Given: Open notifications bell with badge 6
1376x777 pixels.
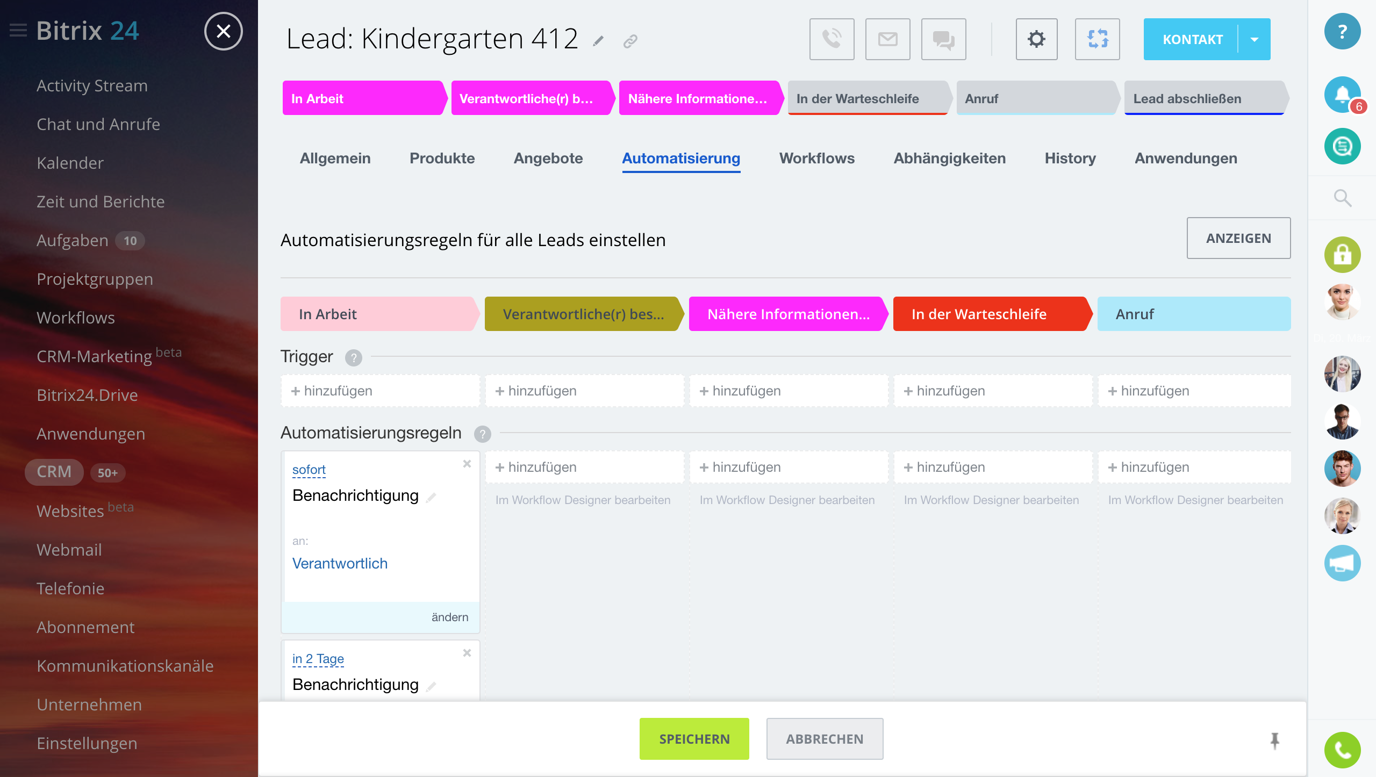Looking at the screenshot, I should 1342,94.
